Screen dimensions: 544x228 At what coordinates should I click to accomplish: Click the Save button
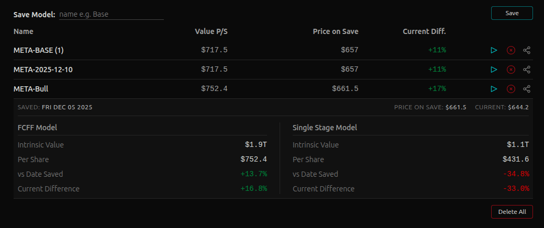pos(512,13)
